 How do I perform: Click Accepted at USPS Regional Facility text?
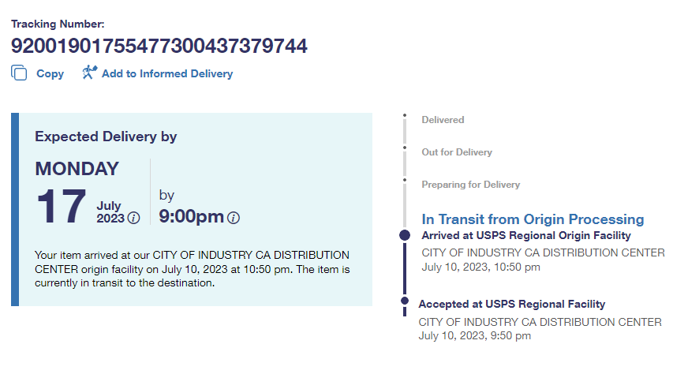tap(511, 304)
